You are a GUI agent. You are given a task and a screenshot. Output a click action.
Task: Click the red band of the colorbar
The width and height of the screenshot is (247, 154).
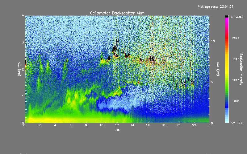[x=227, y=38]
